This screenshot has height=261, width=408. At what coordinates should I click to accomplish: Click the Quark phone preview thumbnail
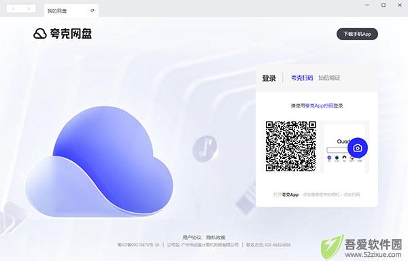pos(345,147)
